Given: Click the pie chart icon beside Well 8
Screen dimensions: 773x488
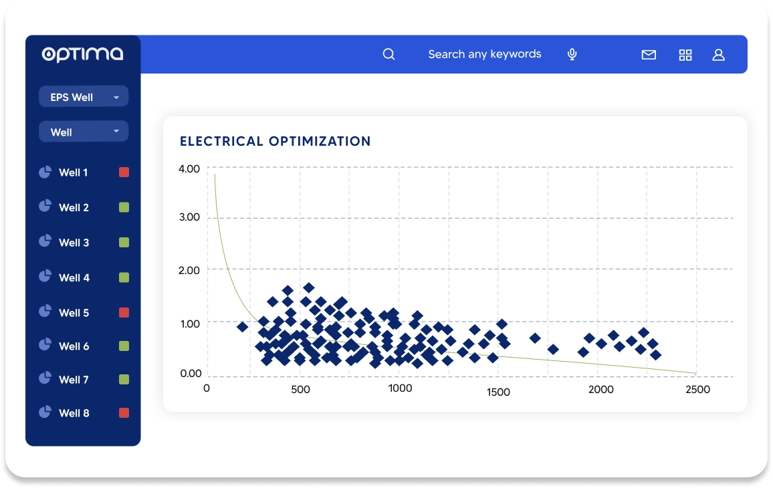Looking at the screenshot, I should pyautogui.click(x=45, y=412).
